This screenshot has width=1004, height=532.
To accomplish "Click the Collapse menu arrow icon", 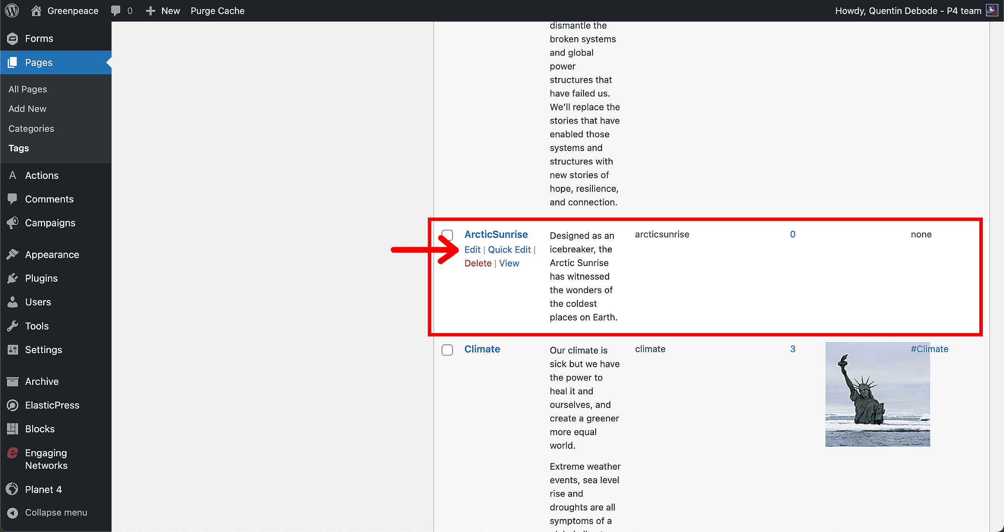I will tap(13, 513).
